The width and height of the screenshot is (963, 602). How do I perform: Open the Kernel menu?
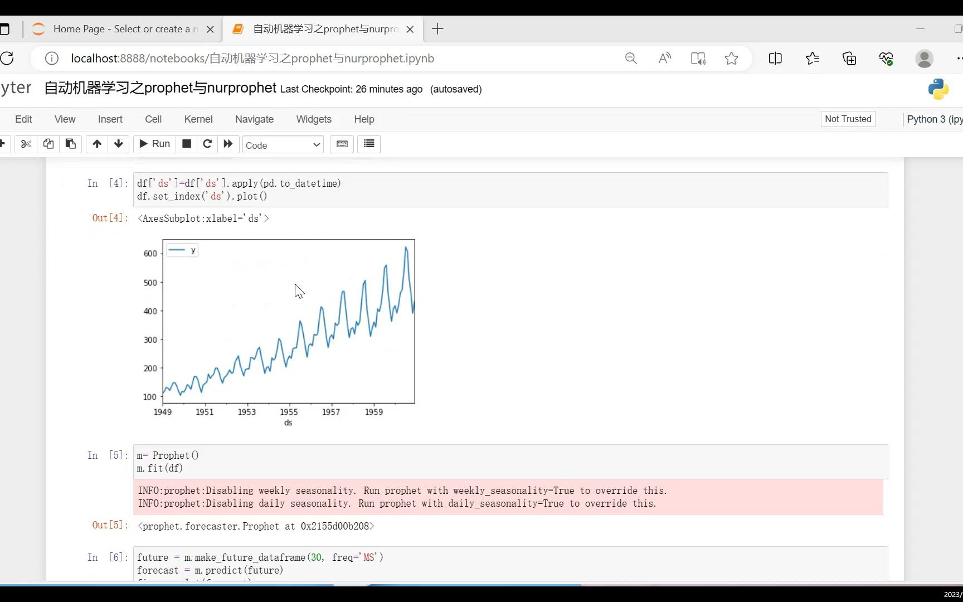coord(198,119)
